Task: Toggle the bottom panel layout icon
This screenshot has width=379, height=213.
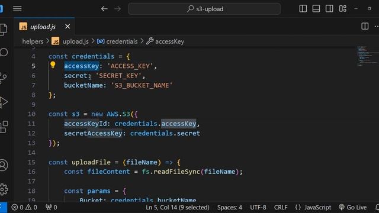Action: 316,9
